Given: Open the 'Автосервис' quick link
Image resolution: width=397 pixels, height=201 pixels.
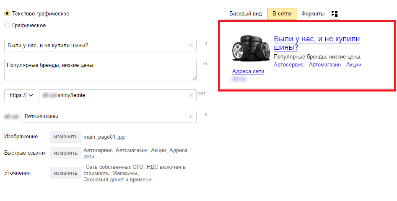Looking at the screenshot, I should tap(288, 65).
